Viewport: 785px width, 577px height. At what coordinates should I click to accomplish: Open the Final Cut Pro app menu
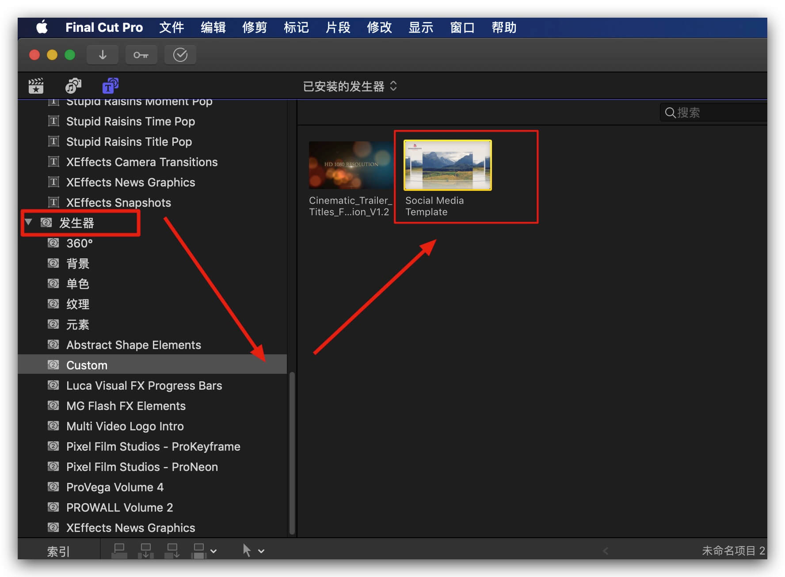coord(104,27)
